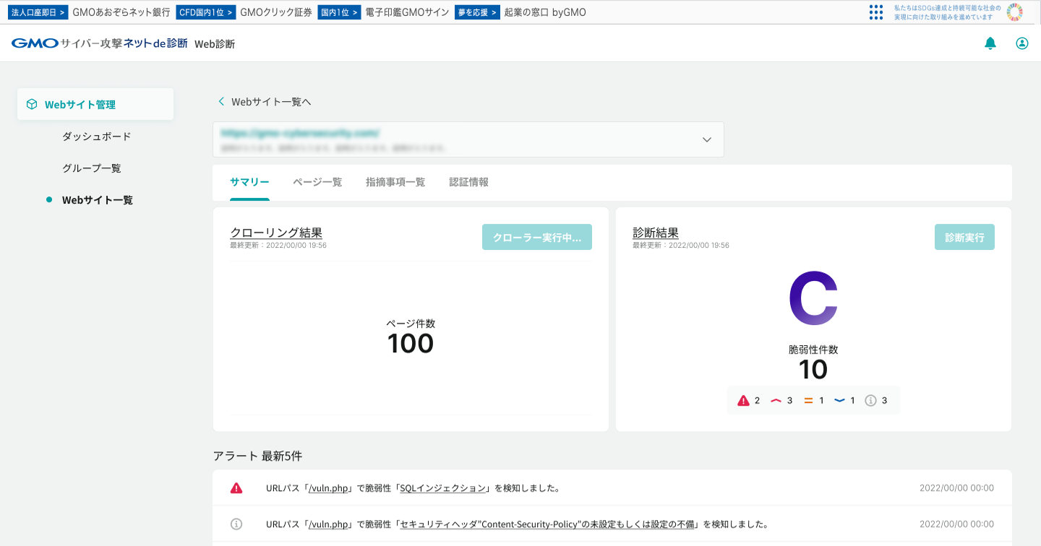
Task: Click the クローラー実行中 button
Action: click(537, 237)
